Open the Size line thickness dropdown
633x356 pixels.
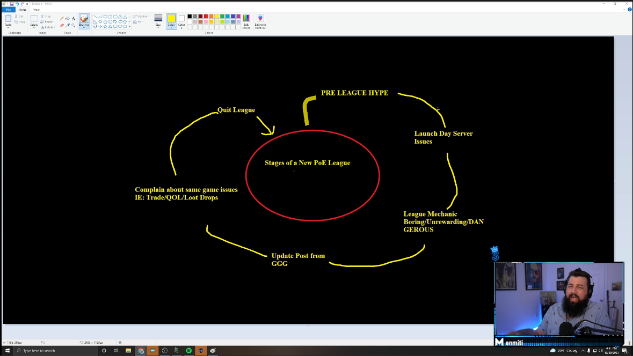pyautogui.click(x=158, y=21)
